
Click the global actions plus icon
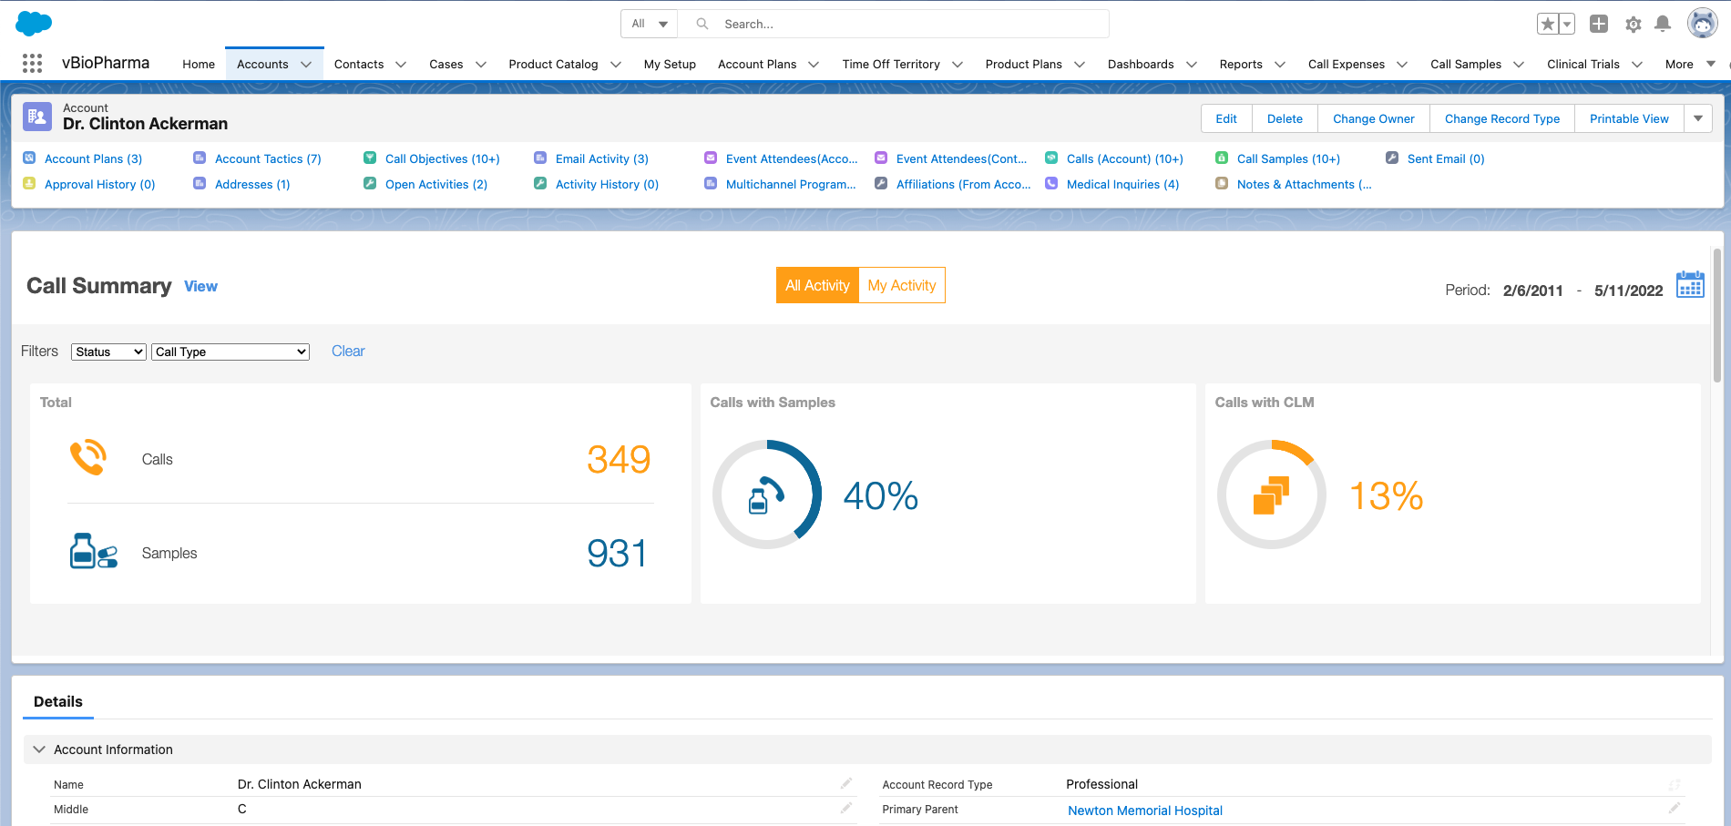(1599, 25)
